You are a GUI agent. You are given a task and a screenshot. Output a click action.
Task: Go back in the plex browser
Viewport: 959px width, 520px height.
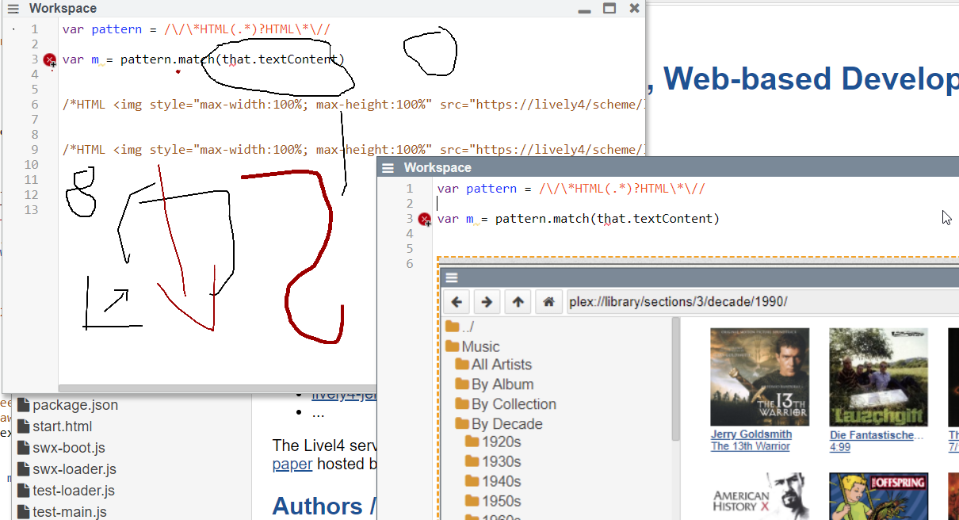457,302
